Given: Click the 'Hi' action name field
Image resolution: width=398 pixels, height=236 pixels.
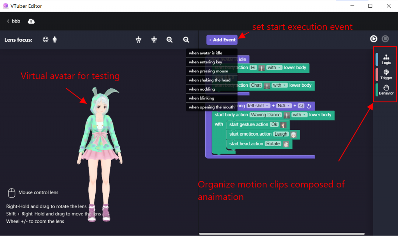Looking at the screenshot, I should tap(253, 68).
